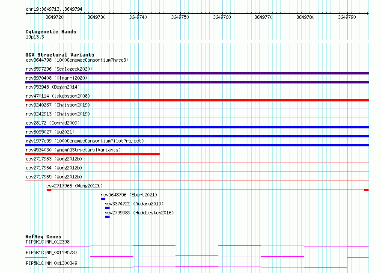Image resolution: width=381 pixels, height=273 pixels.
Task: Click the blue bar of dgv1977e59
Action: 197,145
